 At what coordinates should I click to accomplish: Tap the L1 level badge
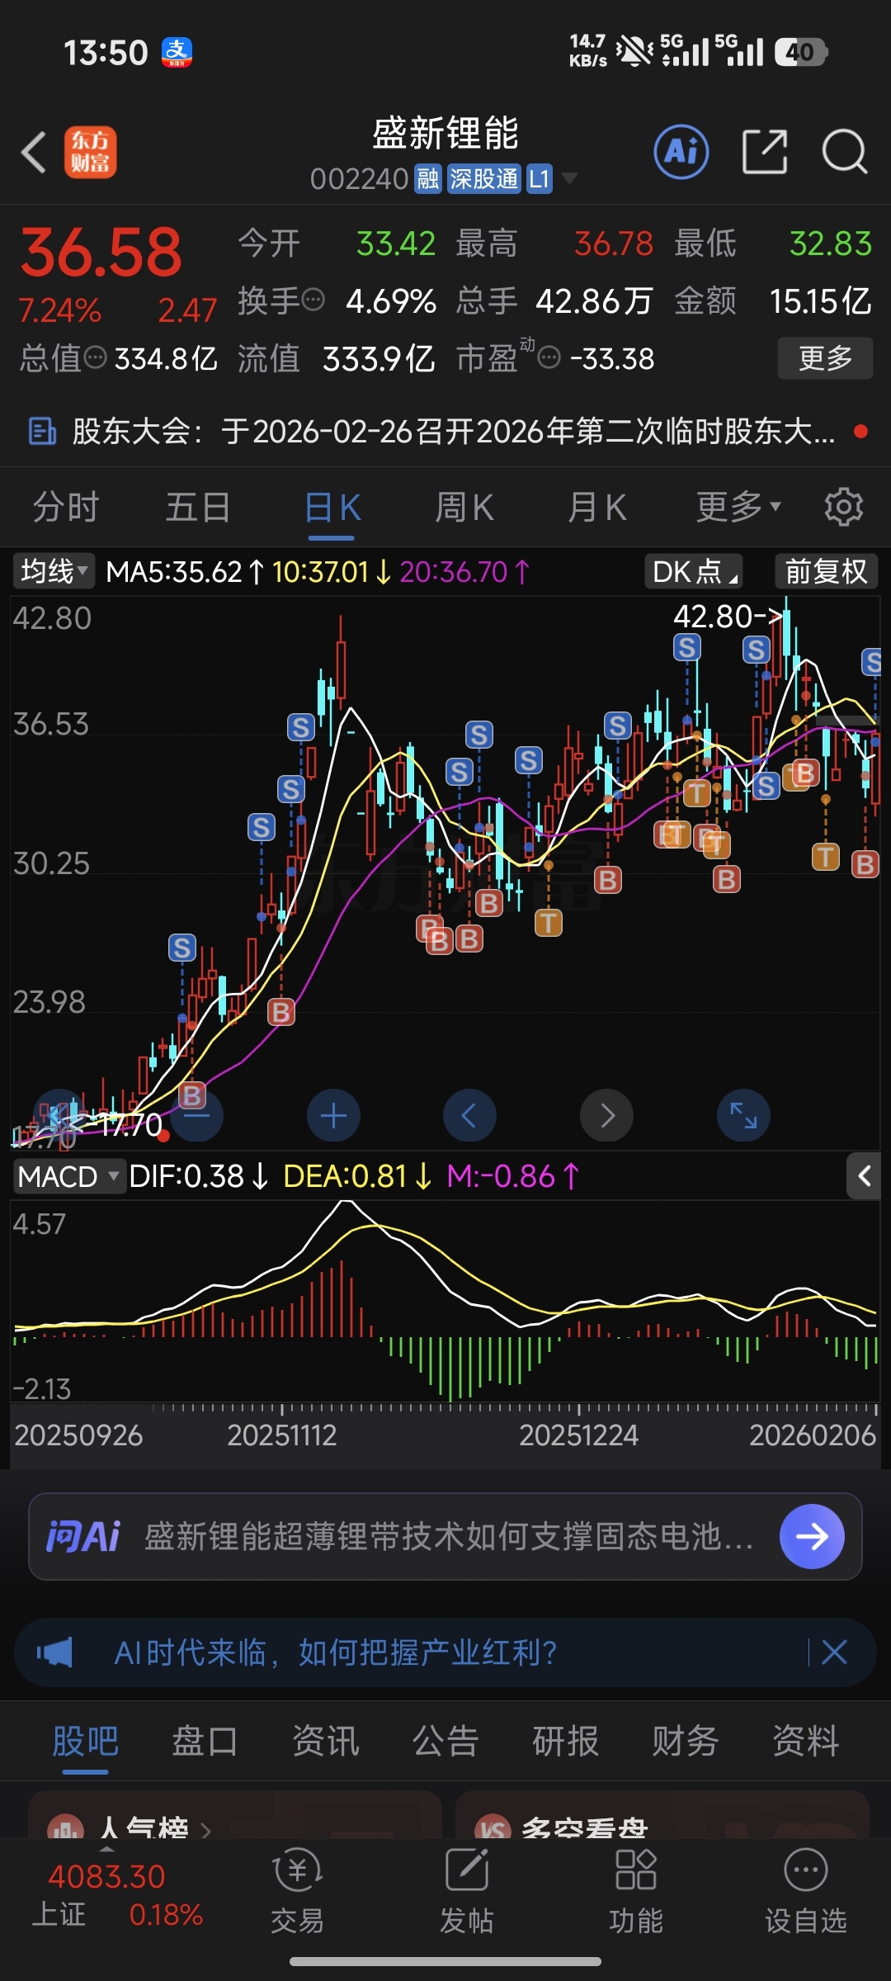(539, 178)
